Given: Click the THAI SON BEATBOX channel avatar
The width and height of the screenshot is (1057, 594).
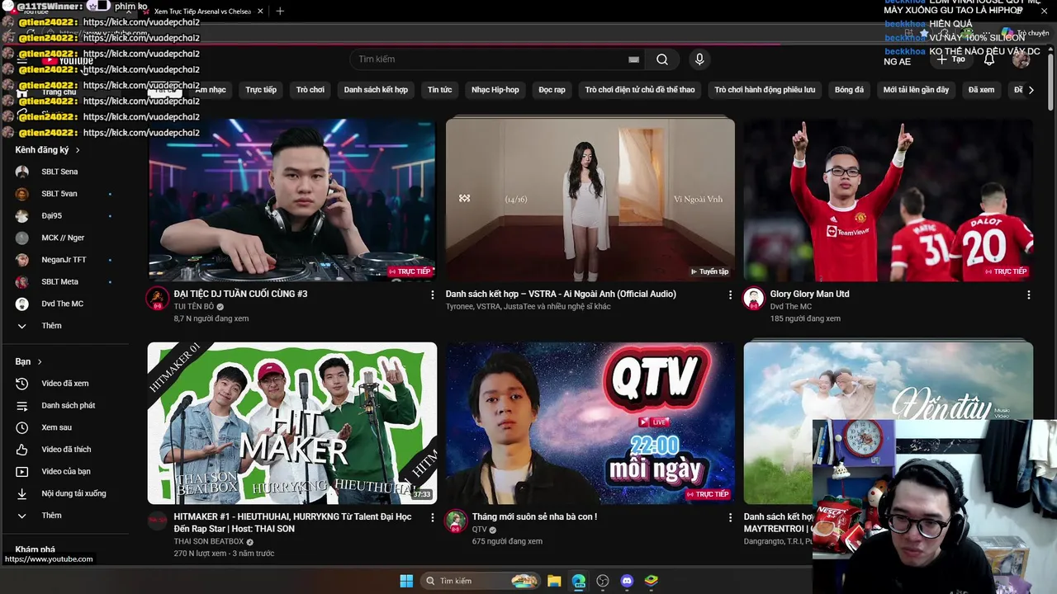Looking at the screenshot, I should 158,521.
